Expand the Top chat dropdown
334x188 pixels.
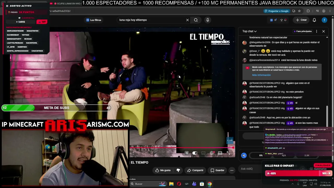(249, 31)
